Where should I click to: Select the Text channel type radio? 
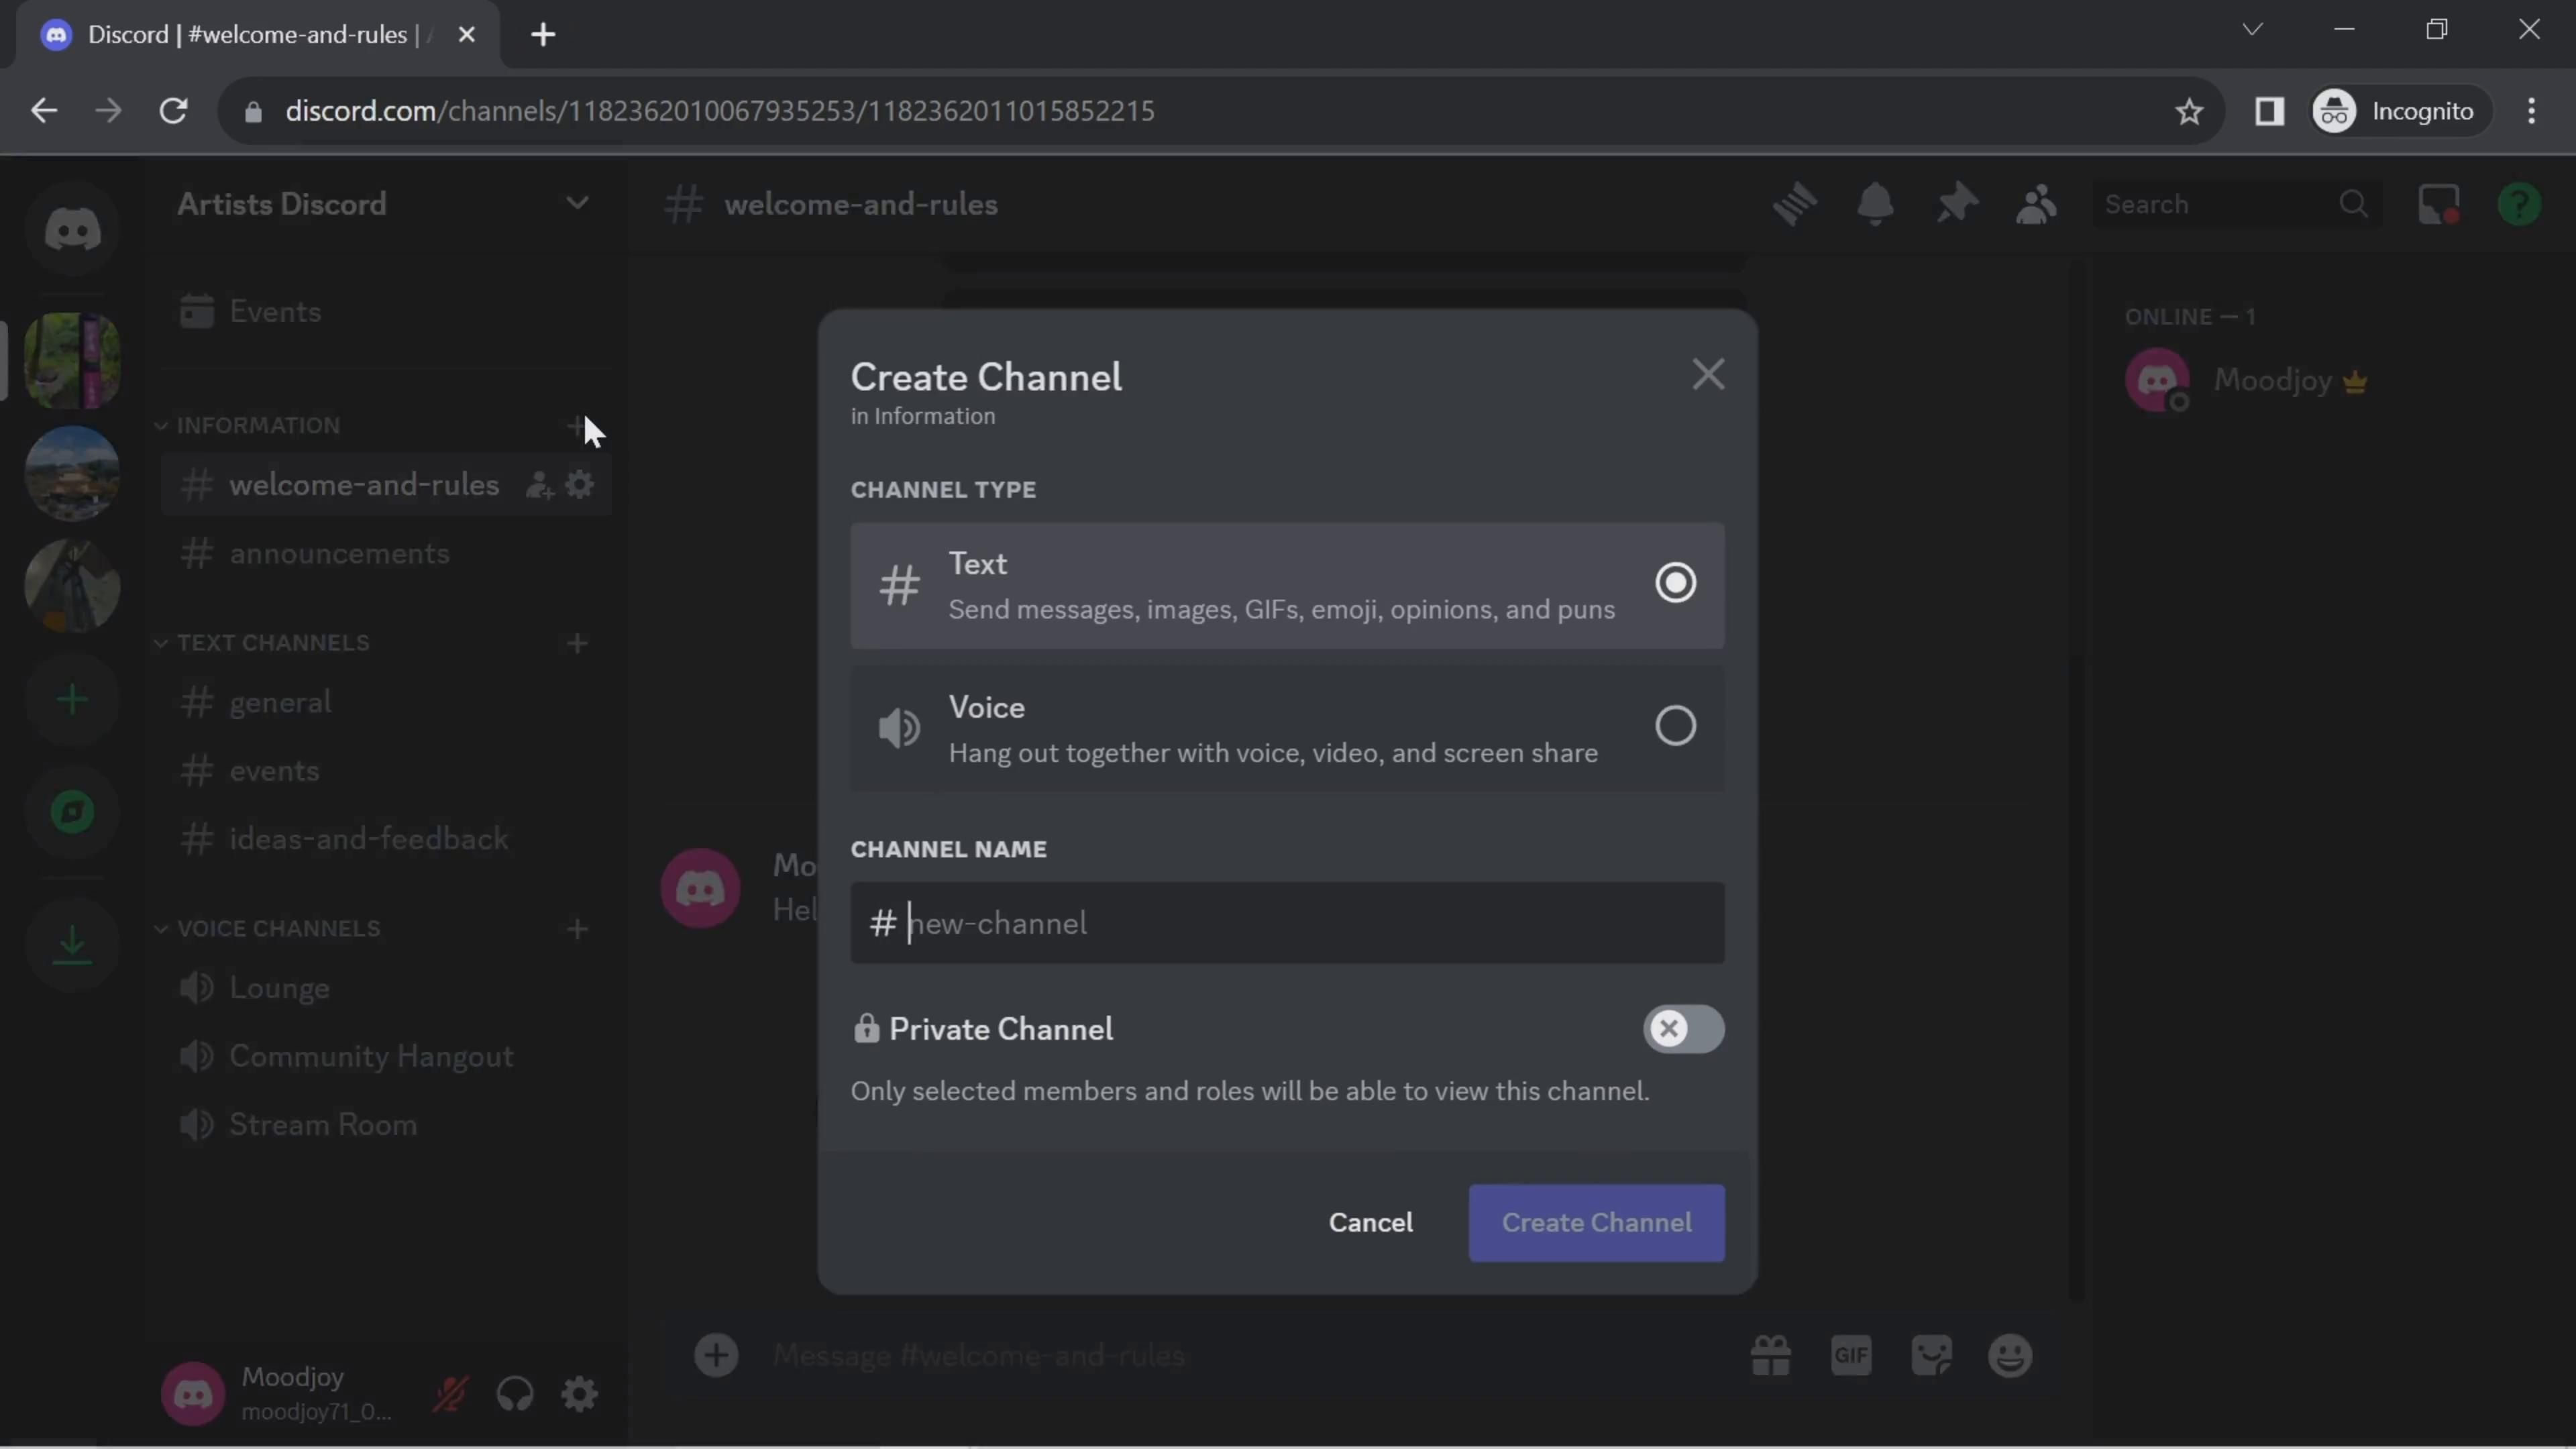pos(1675,583)
